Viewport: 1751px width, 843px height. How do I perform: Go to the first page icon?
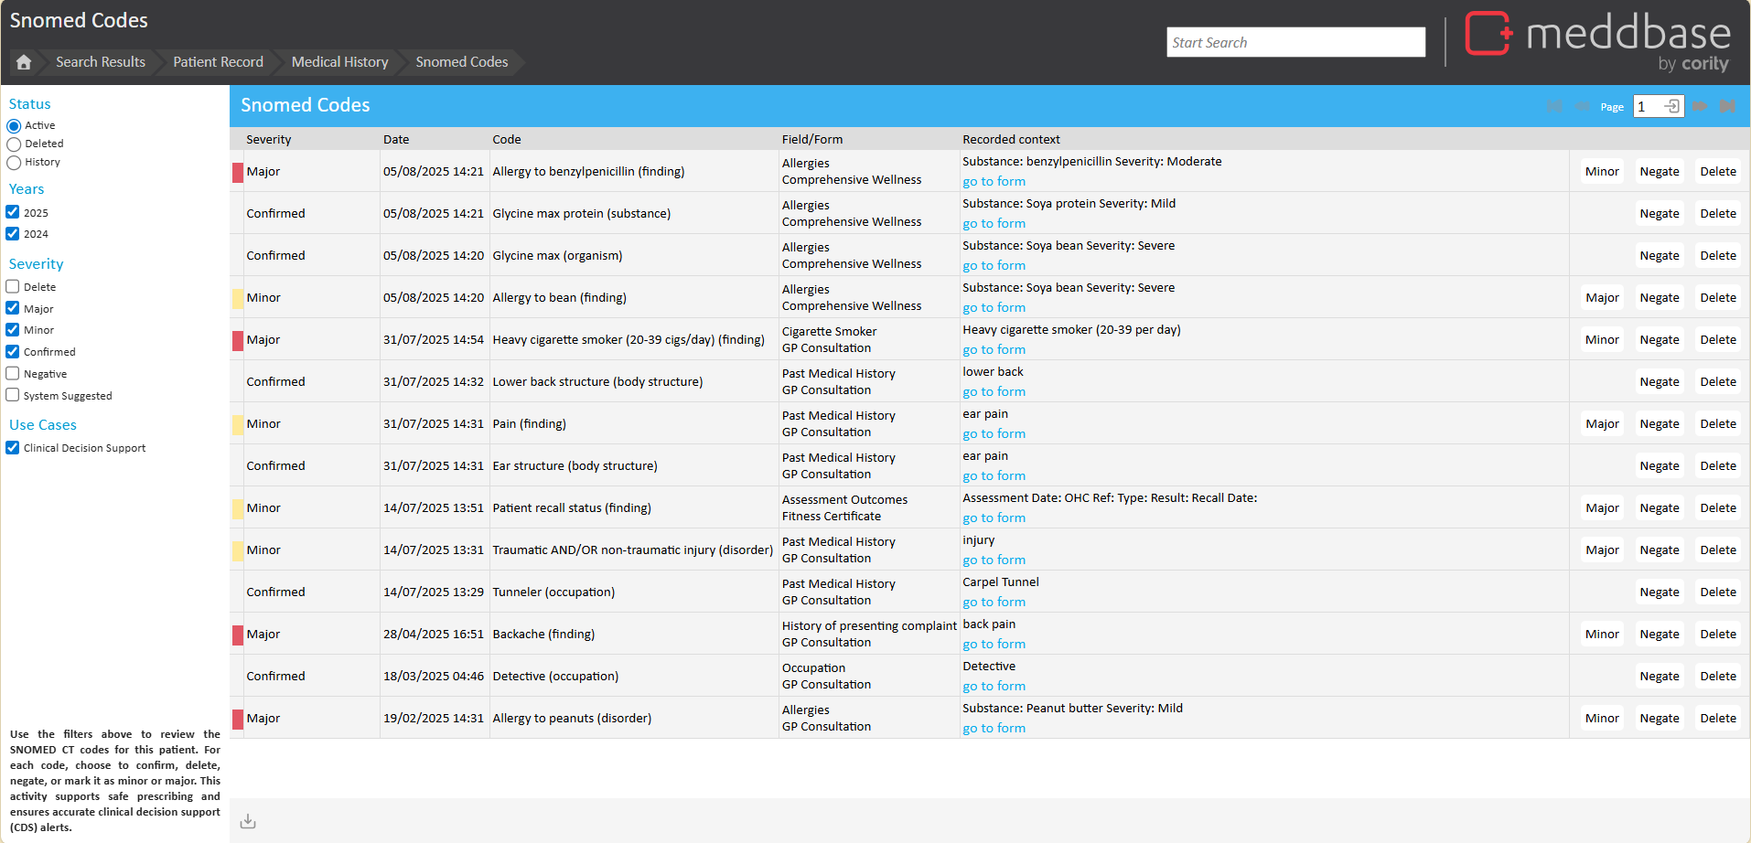tap(1554, 107)
